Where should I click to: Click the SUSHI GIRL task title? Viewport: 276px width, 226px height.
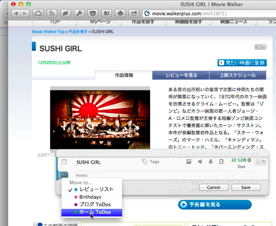(88, 162)
